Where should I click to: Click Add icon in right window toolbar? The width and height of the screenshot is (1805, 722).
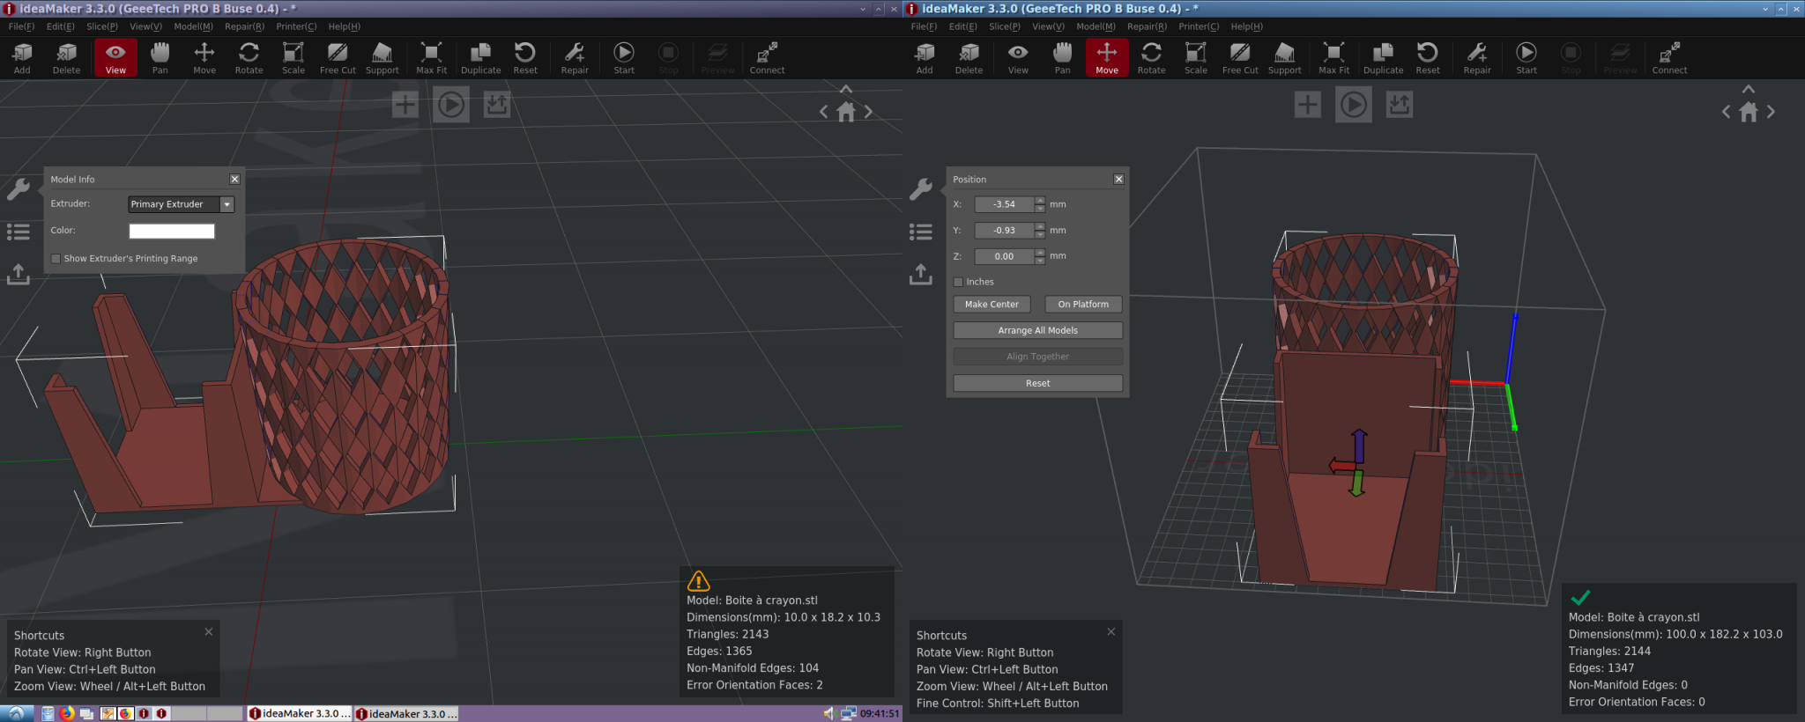point(925,58)
